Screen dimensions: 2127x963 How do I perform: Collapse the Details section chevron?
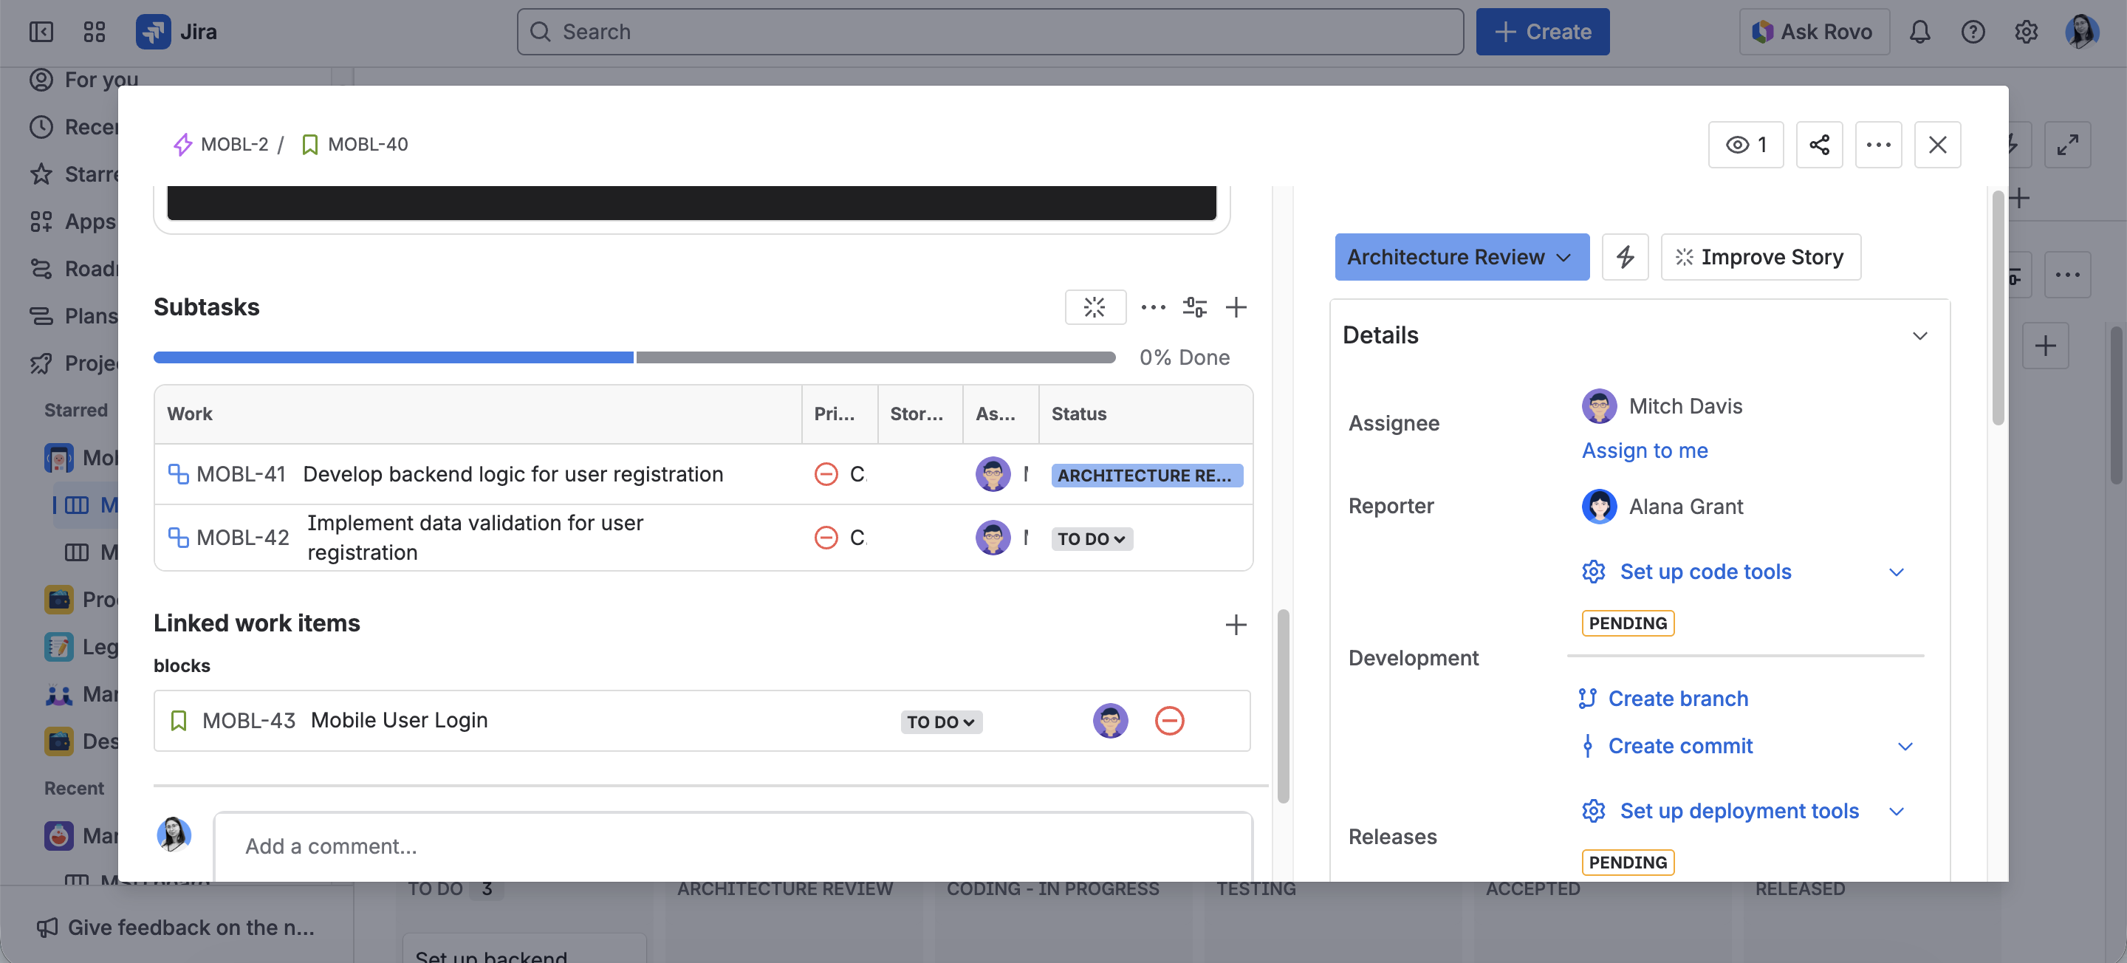[x=1919, y=335]
